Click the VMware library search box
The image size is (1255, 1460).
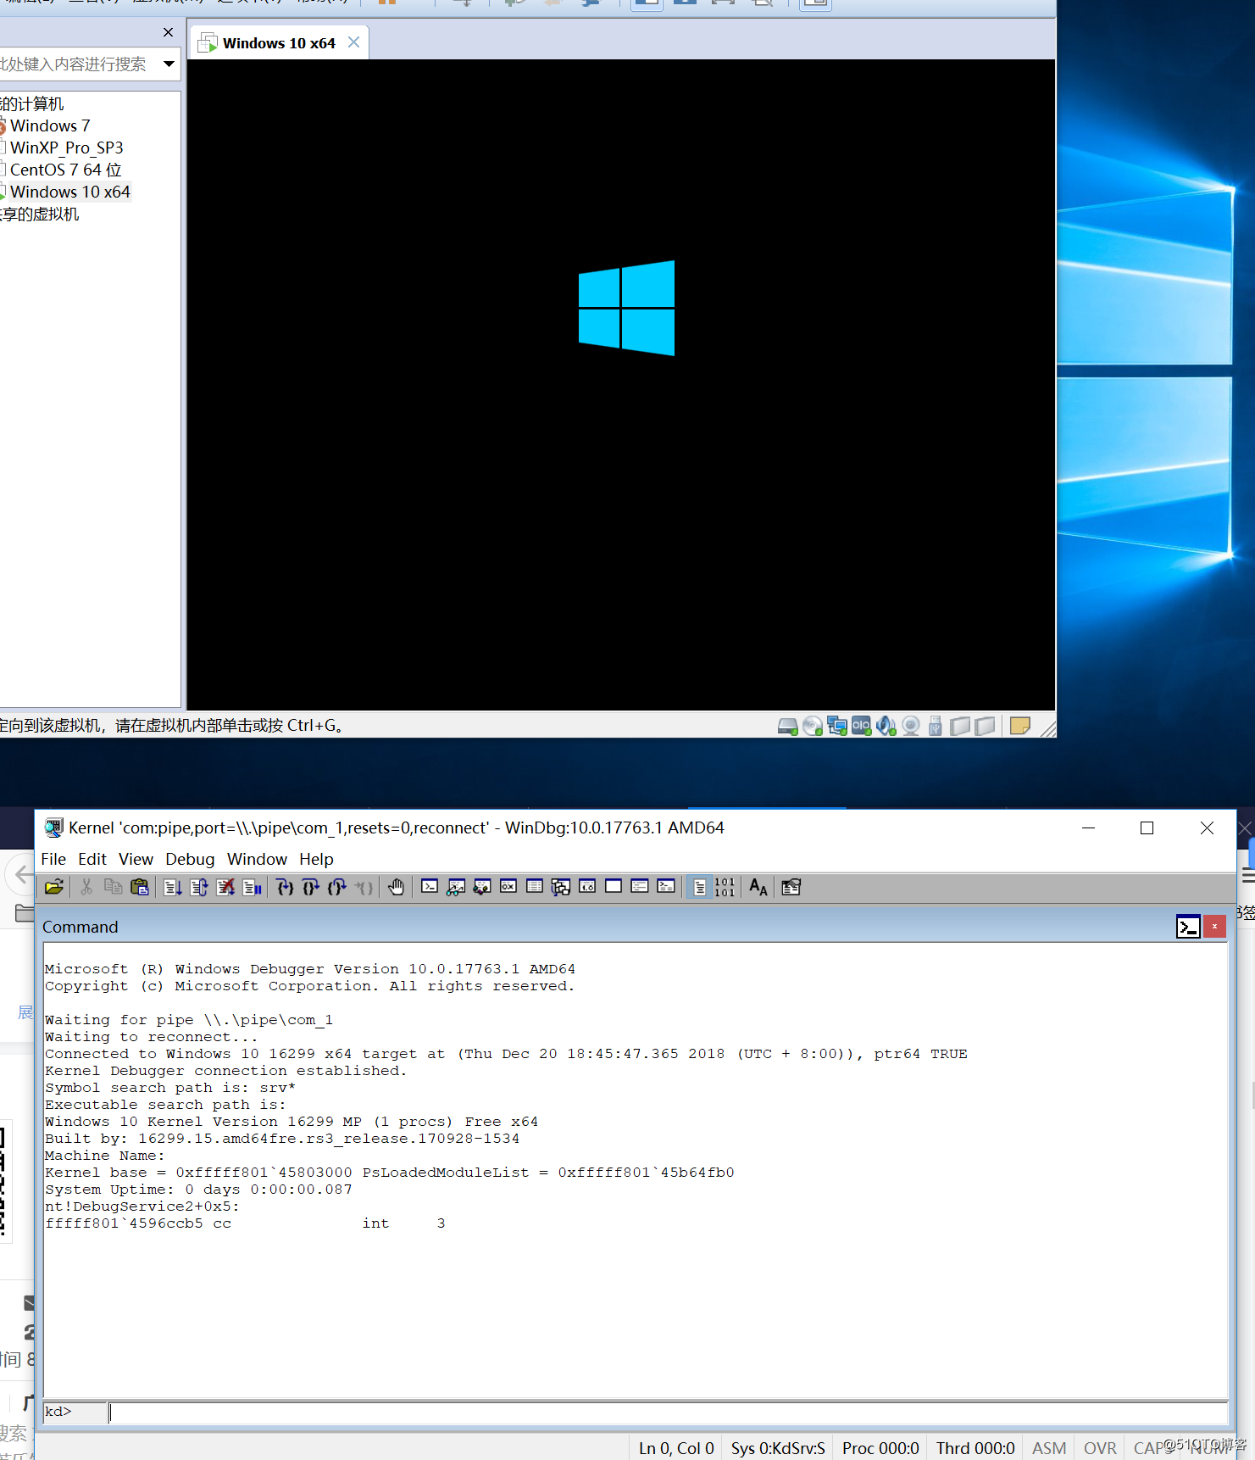(x=78, y=64)
